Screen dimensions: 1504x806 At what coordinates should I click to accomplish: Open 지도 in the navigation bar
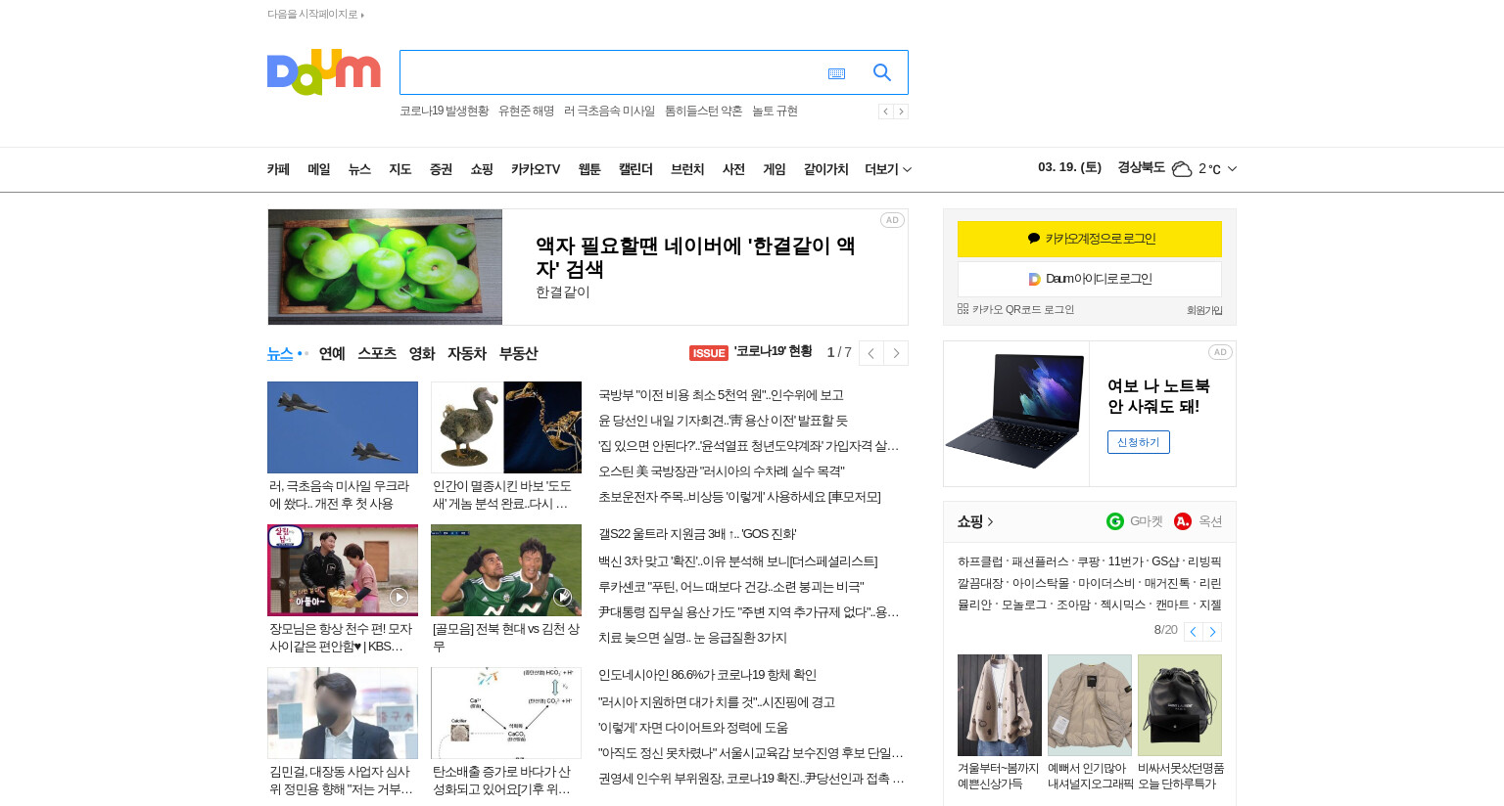click(400, 169)
